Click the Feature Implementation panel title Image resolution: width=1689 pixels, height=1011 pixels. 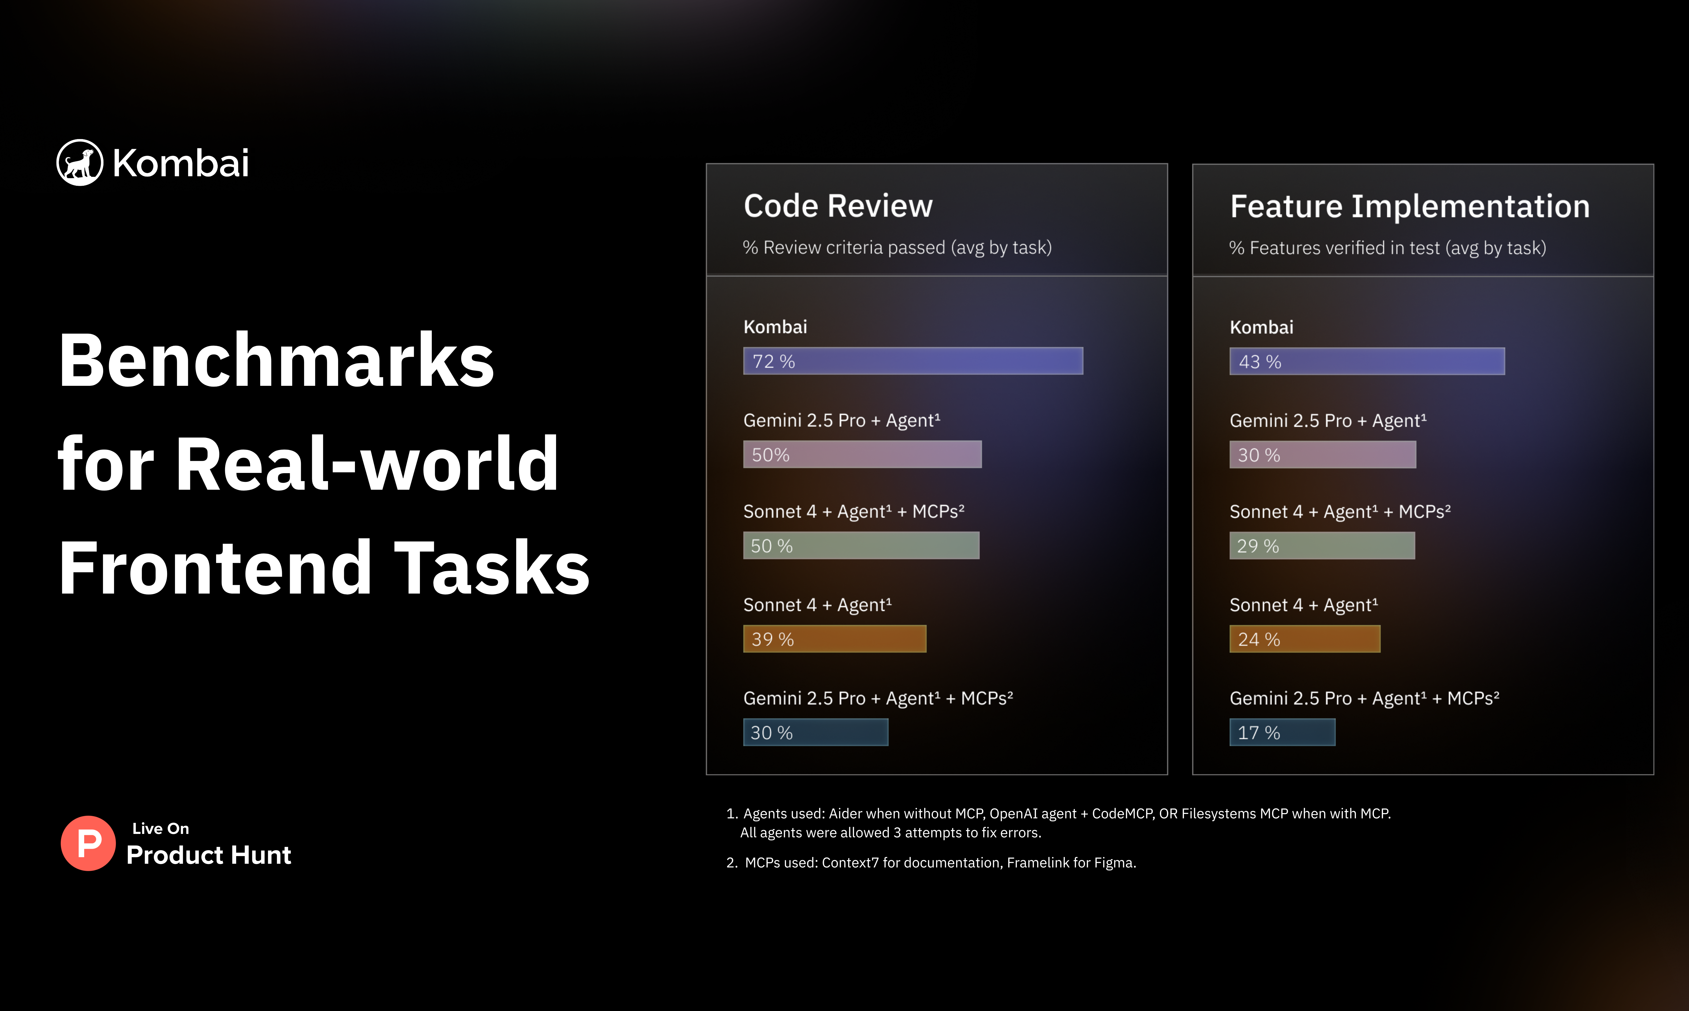point(1410,206)
